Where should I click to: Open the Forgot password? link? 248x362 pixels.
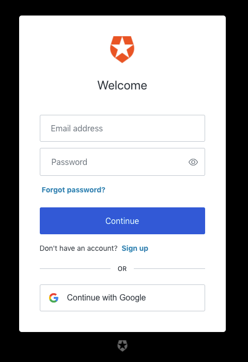click(73, 190)
